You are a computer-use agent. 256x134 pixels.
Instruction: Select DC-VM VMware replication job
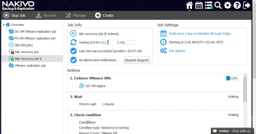click(x=35, y=31)
